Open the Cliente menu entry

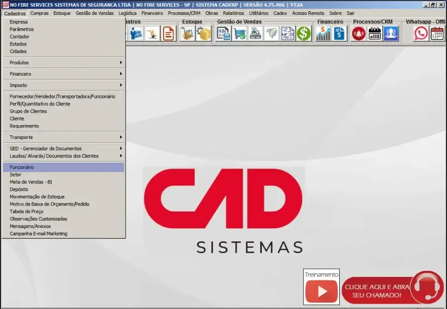(63, 119)
